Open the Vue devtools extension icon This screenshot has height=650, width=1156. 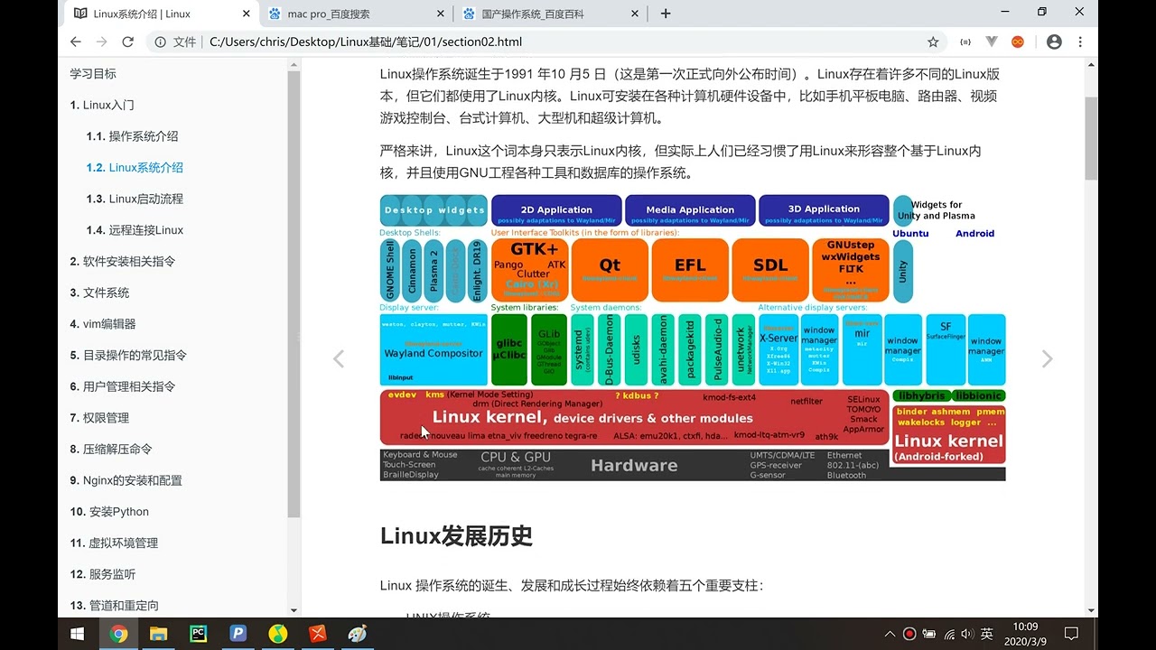pyautogui.click(x=992, y=42)
